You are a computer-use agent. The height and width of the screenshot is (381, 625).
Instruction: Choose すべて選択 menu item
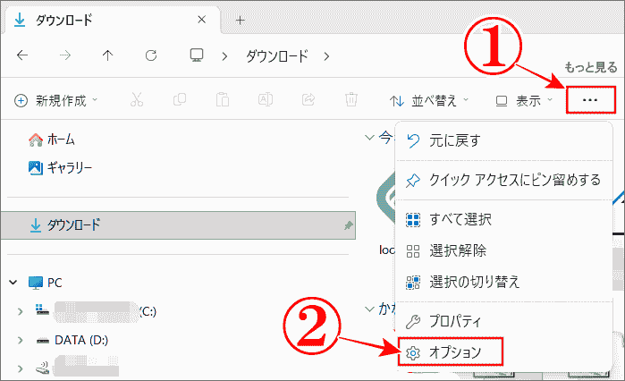tap(503, 220)
